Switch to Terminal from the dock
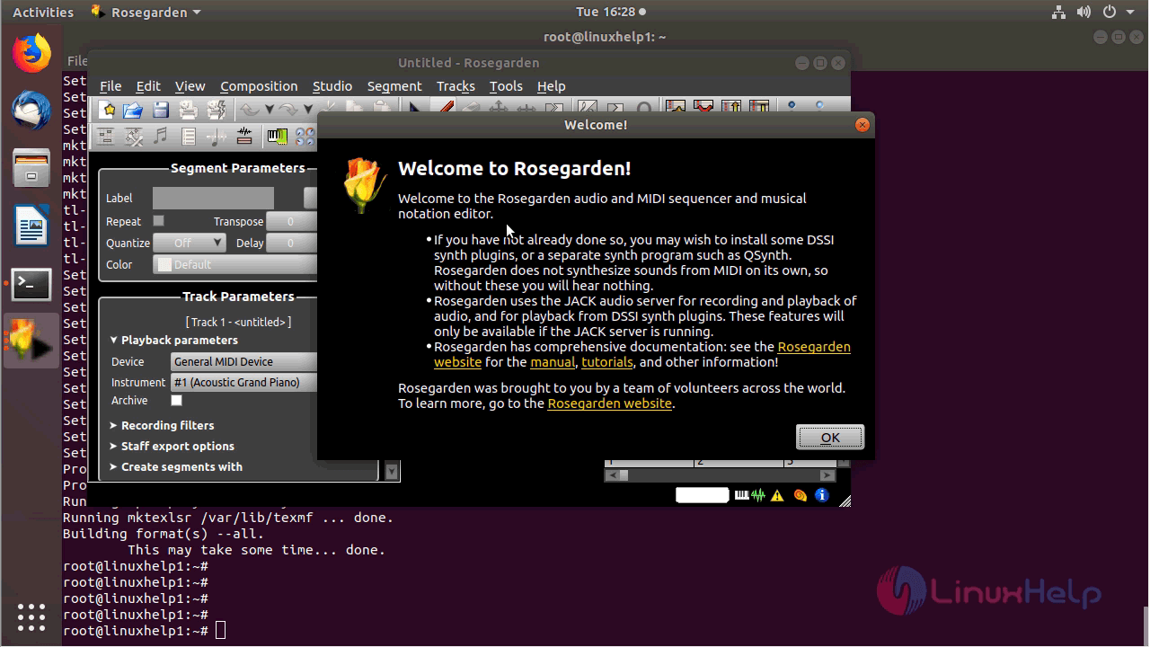This screenshot has height=647, width=1150. click(x=31, y=284)
